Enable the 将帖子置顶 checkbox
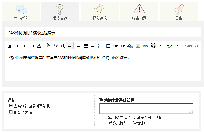This screenshot has width=204, height=132. coord(11,112)
